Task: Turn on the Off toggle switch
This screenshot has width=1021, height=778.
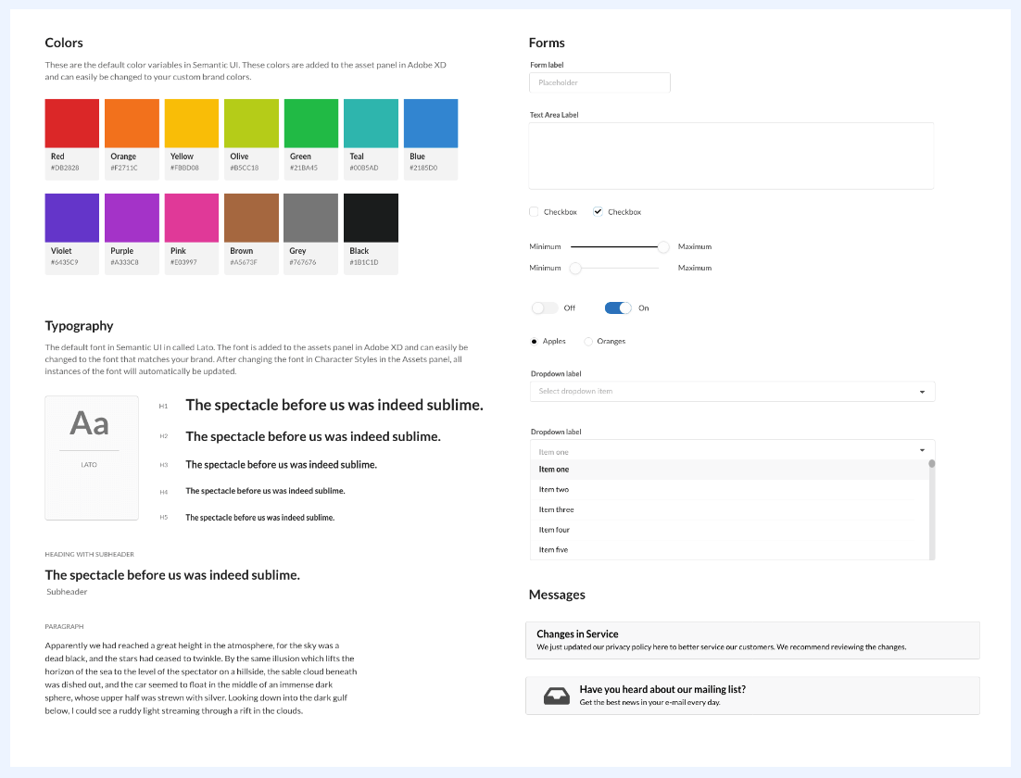Action: (x=545, y=307)
